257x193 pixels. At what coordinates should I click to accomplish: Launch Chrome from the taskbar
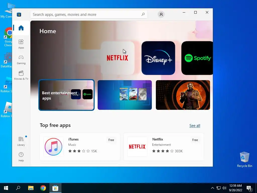click(x=43, y=188)
